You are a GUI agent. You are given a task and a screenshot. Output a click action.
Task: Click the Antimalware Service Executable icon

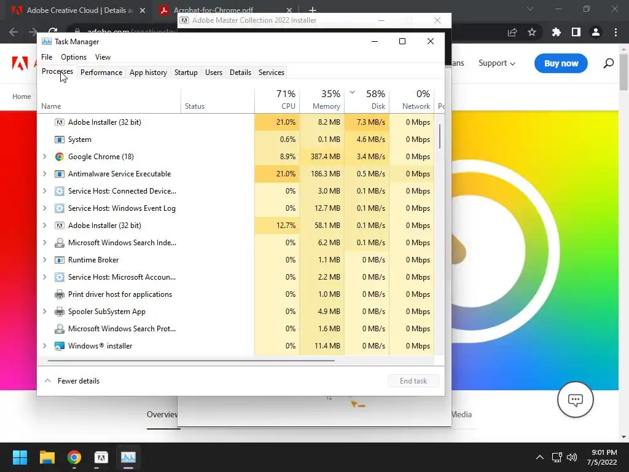pos(60,174)
